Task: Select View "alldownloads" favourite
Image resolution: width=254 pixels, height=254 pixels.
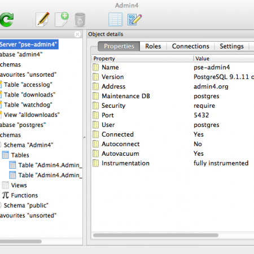Action: tap(32, 115)
